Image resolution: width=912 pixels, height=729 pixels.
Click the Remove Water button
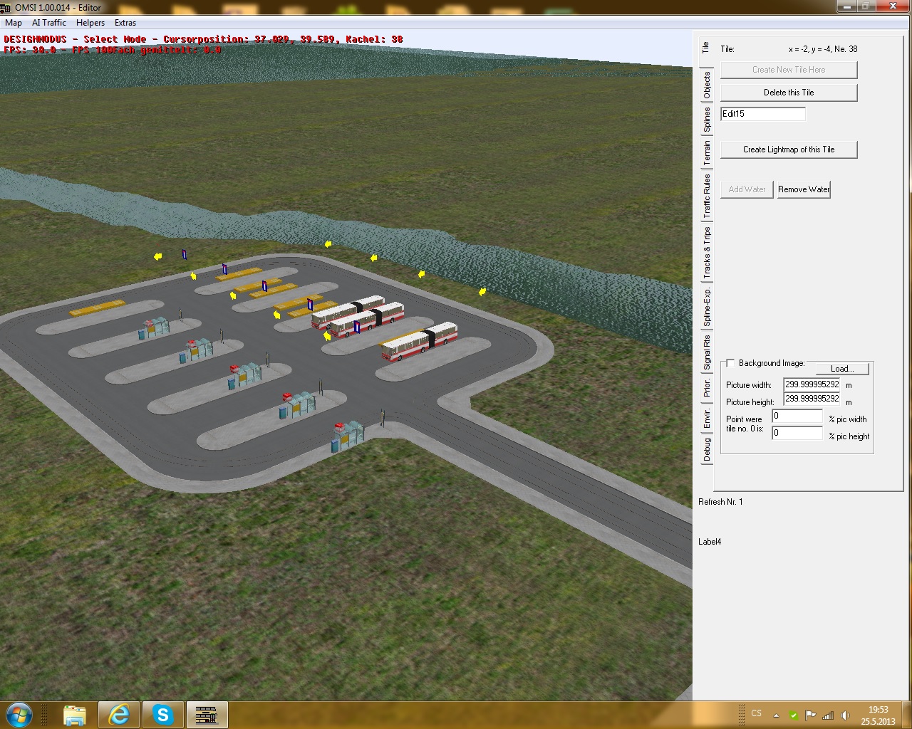[803, 189]
